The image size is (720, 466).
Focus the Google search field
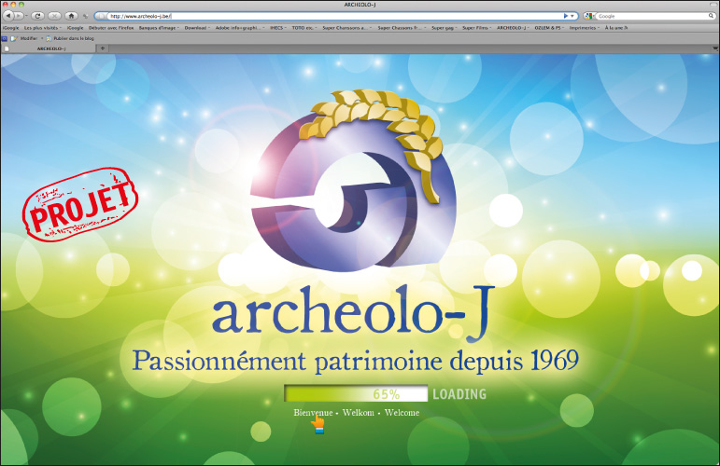tap(652, 16)
